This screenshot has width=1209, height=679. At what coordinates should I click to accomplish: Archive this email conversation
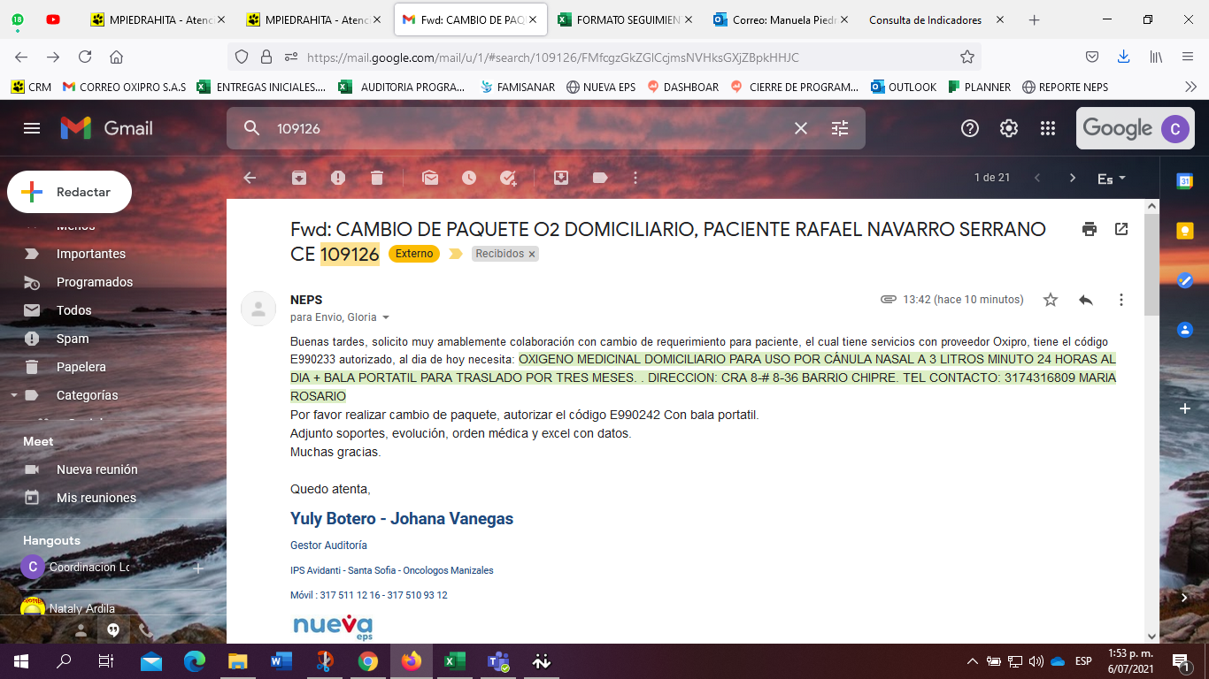[299, 178]
